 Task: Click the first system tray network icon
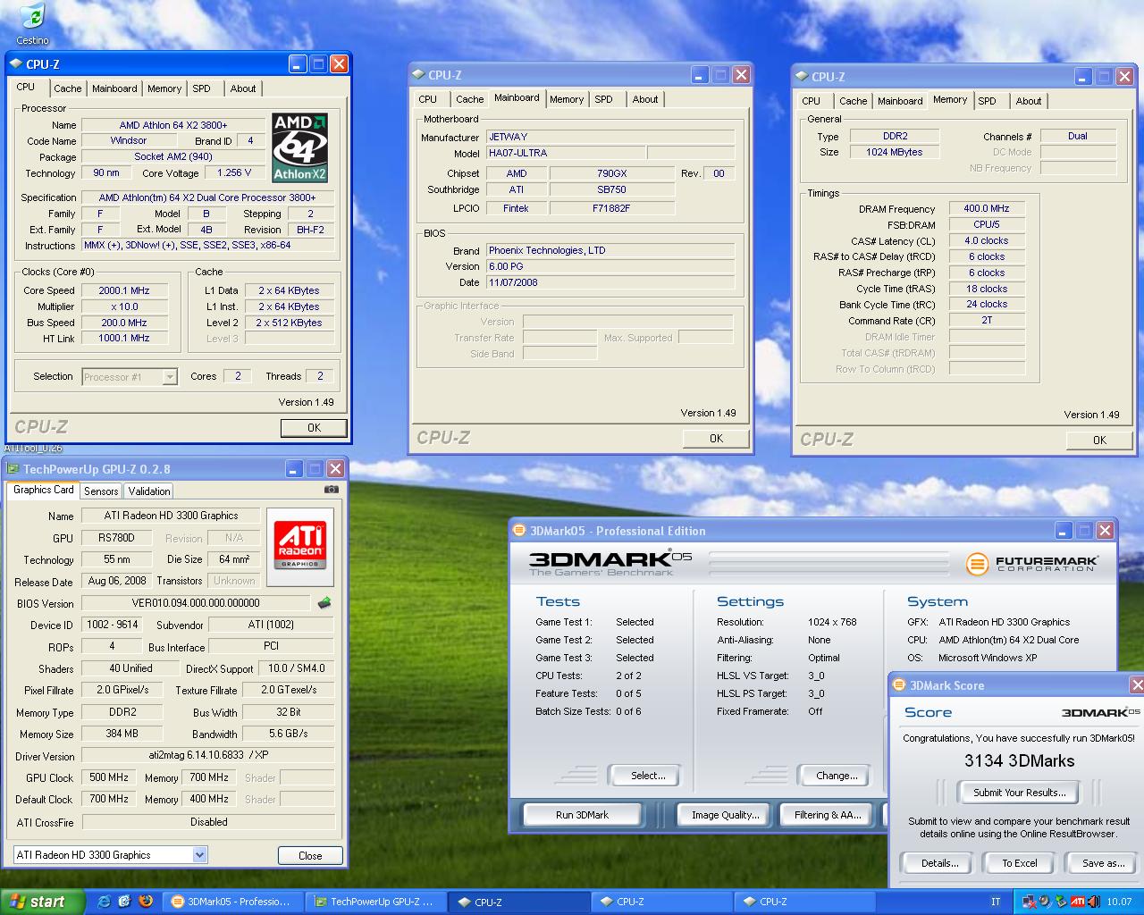click(x=1030, y=902)
